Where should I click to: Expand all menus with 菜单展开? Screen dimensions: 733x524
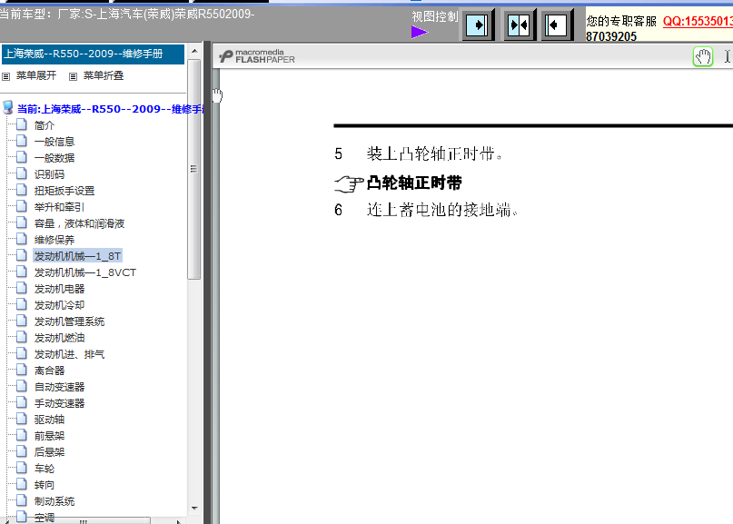pos(36,75)
